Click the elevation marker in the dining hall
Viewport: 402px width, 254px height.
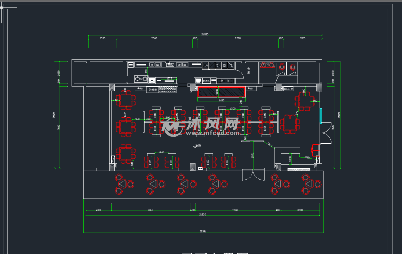pyautogui.click(x=197, y=145)
